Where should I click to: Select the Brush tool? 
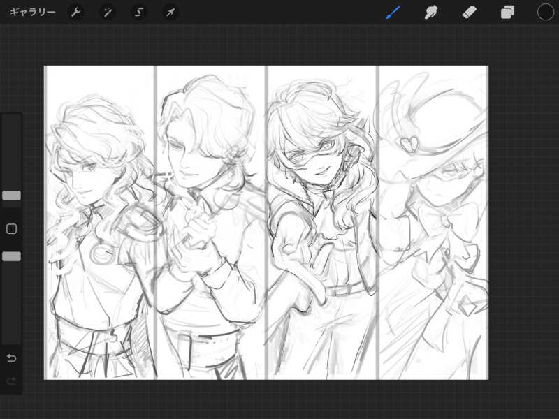[393, 13]
